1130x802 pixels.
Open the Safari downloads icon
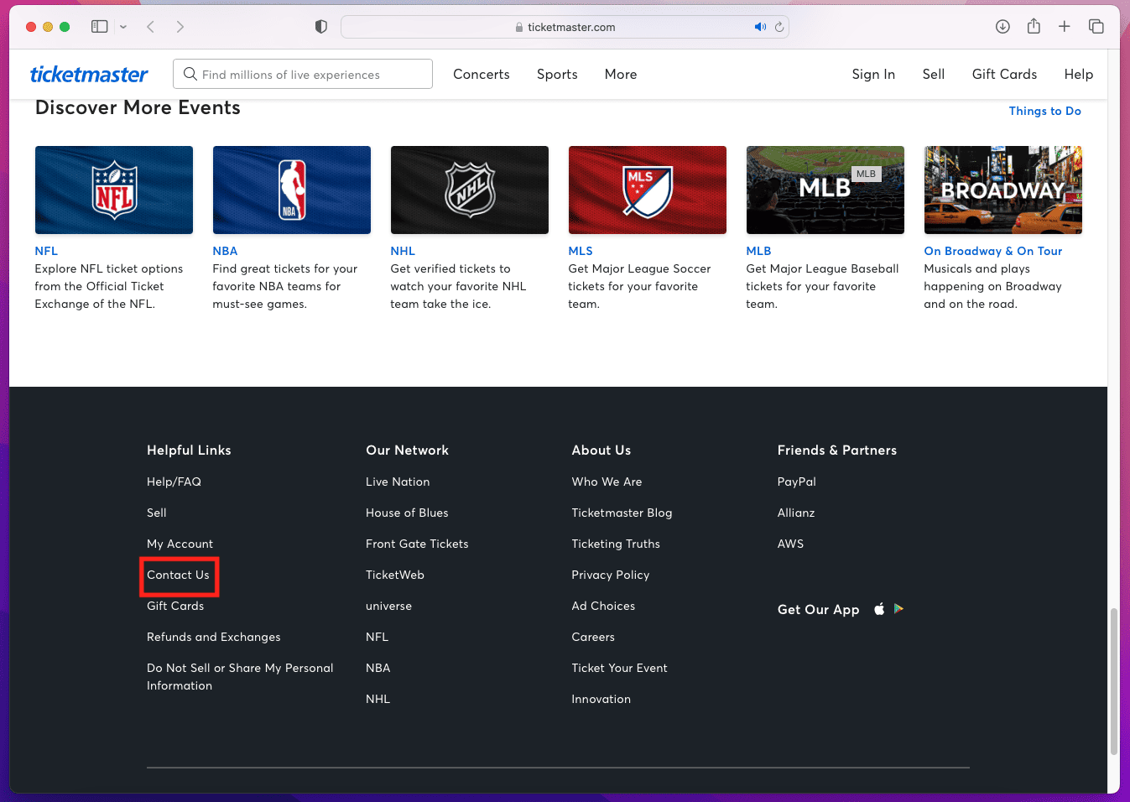click(1002, 27)
